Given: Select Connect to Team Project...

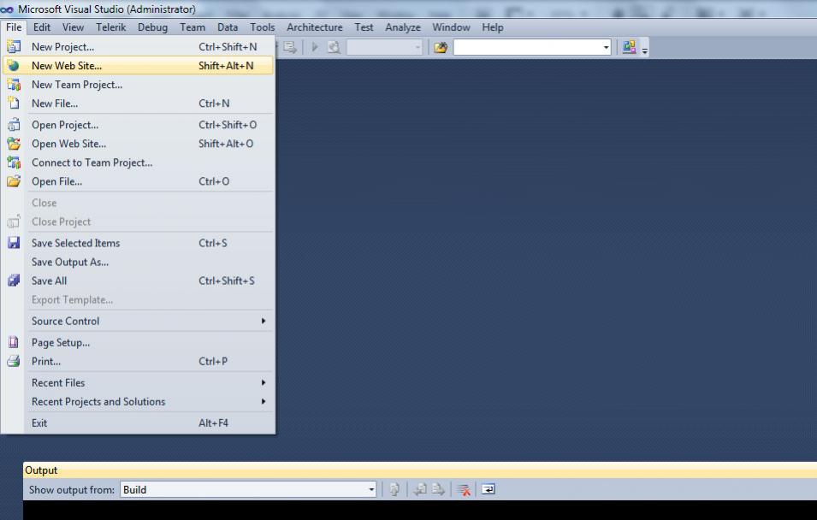Looking at the screenshot, I should click(x=138, y=162).
